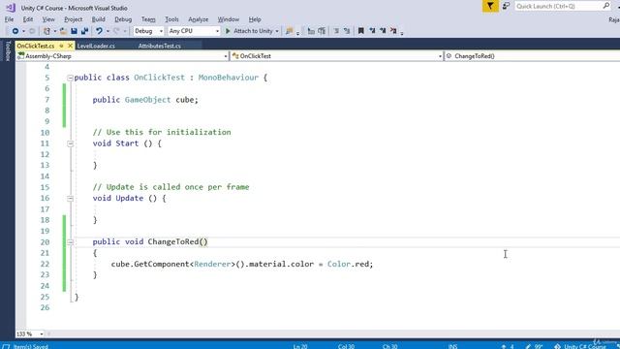Click the Find in Files toolbar icon
Image resolution: width=620 pixels, height=349 pixels.
[x=290, y=31]
